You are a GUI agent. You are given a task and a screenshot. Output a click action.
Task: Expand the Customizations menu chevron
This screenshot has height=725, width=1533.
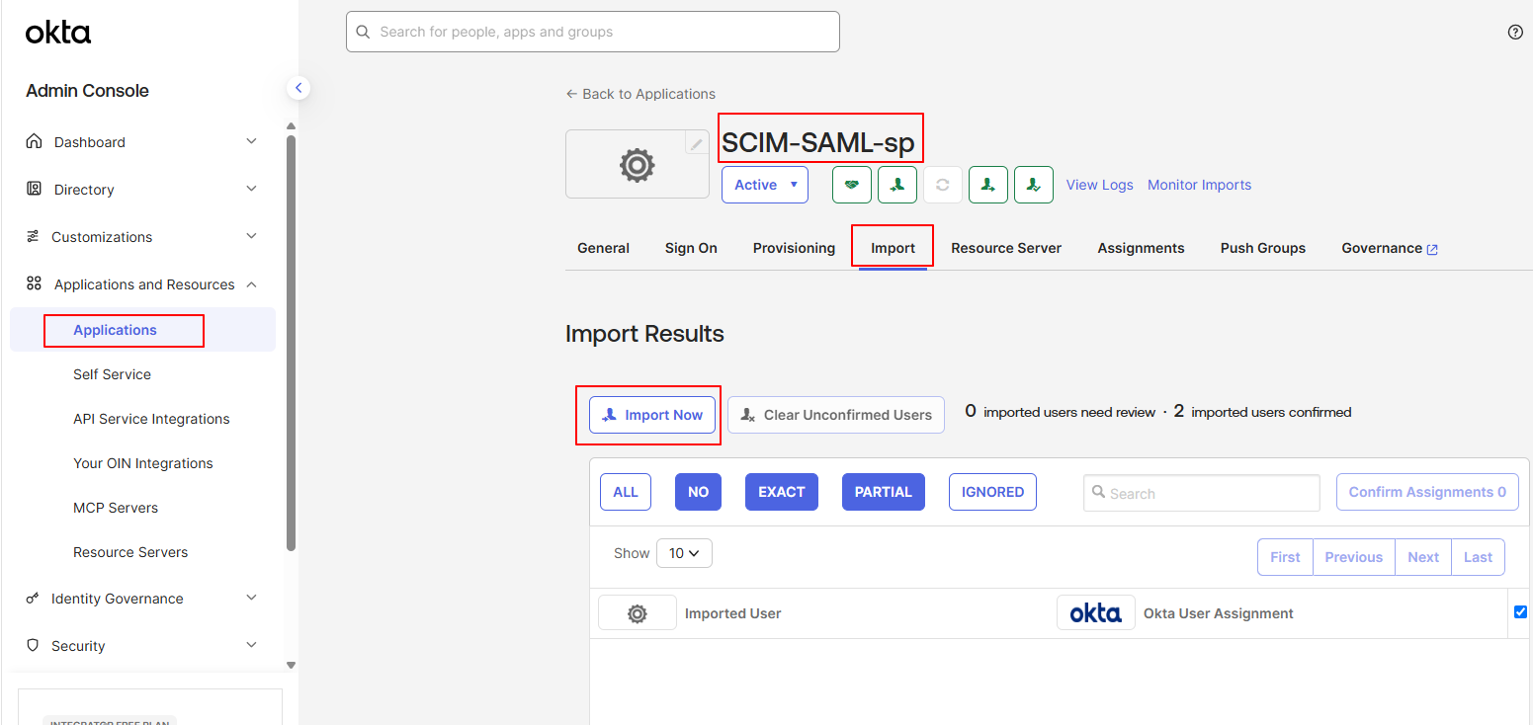(251, 236)
